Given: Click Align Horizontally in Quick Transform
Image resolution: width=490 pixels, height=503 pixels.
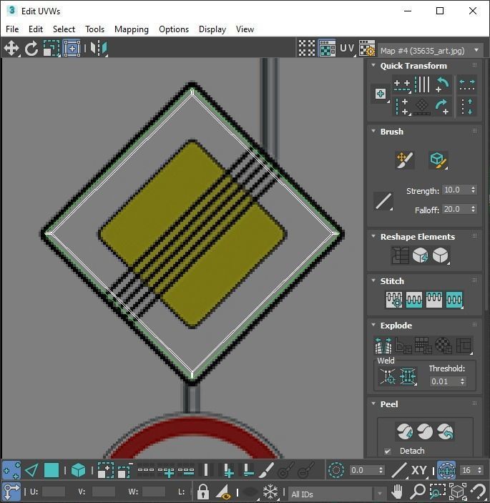Looking at the screenshot, I should (402, 85).
